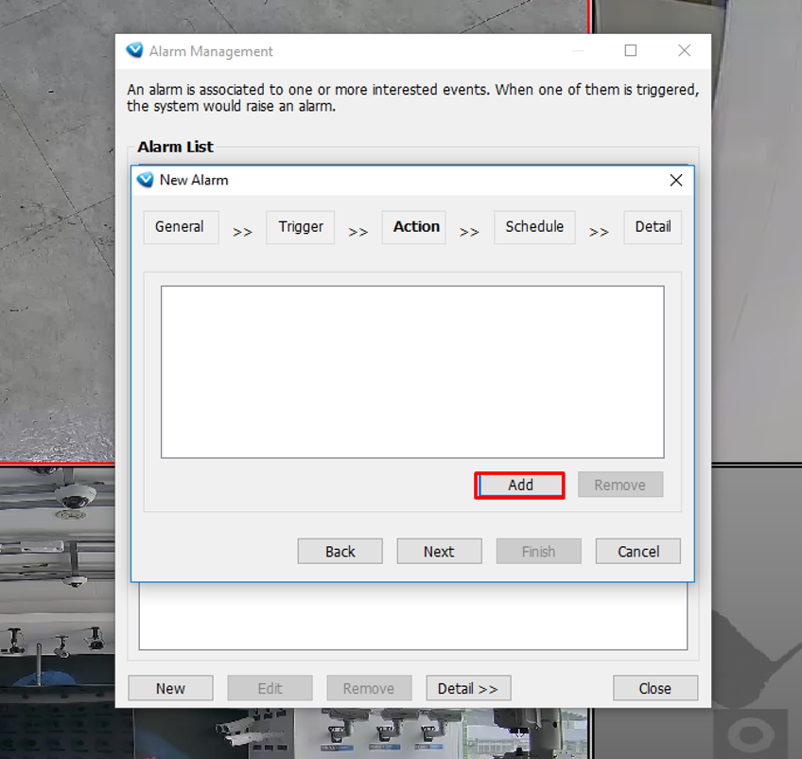Click the New Alarm dialog title icon

tap(145, 180)
